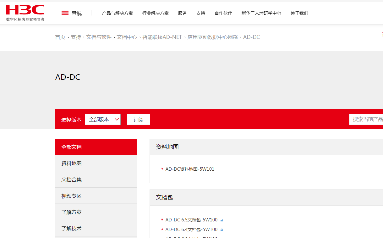Go to 智能联接AD-NET breadcrumb
383x238 pixels.
tap(162, 37)
